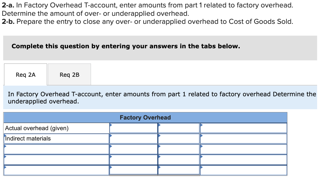Open the dropdown on the Indirect materials label cell
The image size is (320, 177).
(x=5, y=136)
